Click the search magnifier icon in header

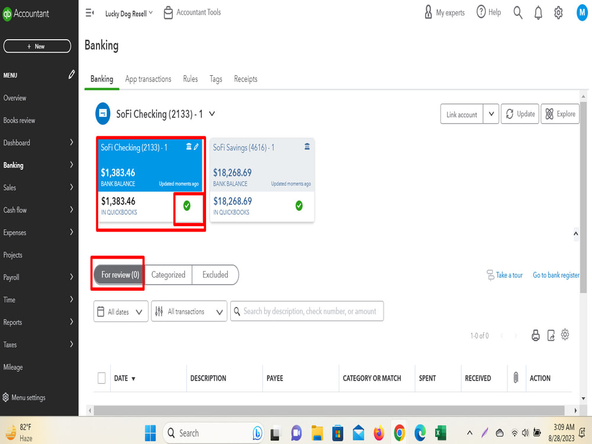517,12
